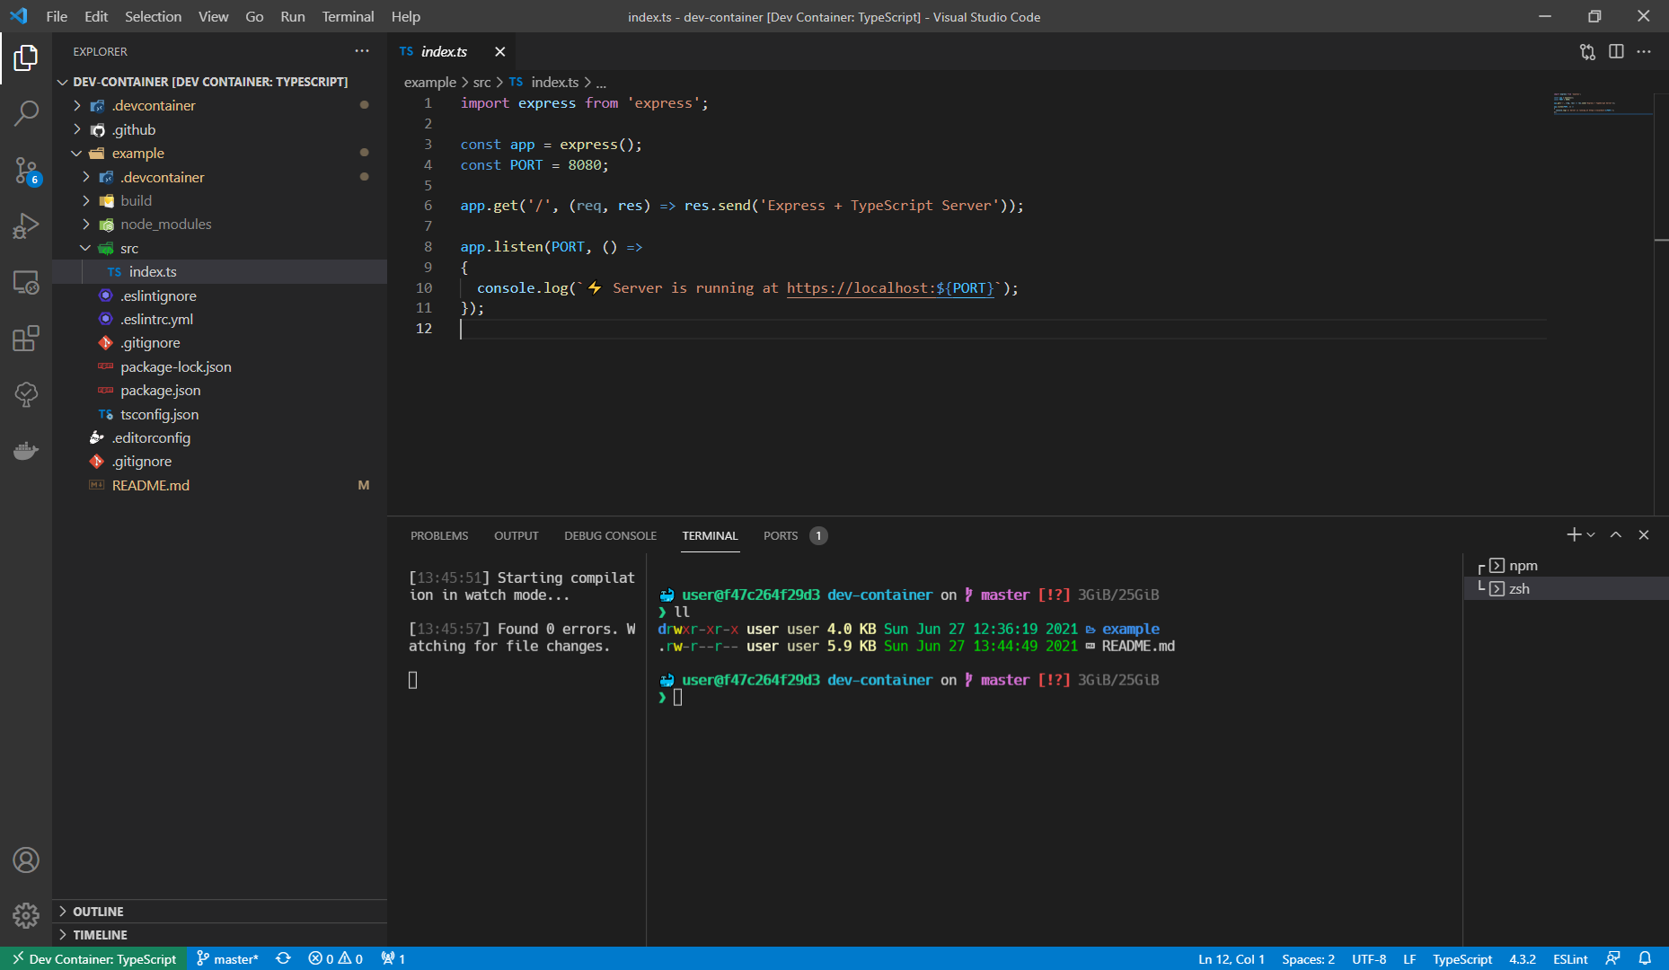Split the editor to the right
The height and width of the screenshot is (970, 1669).
(1616, 52)
